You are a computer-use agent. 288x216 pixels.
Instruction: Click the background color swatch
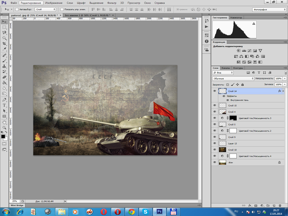(6, 139)
